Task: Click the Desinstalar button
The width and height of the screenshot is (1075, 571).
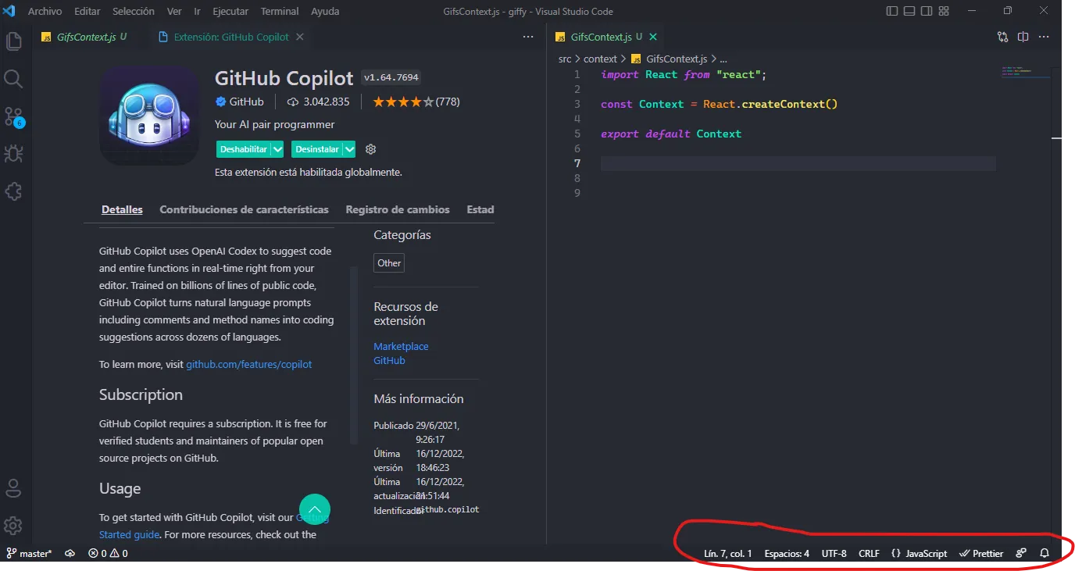Action: [x=317, y=149]
